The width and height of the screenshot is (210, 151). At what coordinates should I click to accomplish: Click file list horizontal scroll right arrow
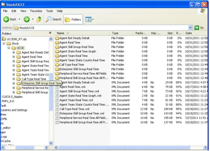(205, 148)
